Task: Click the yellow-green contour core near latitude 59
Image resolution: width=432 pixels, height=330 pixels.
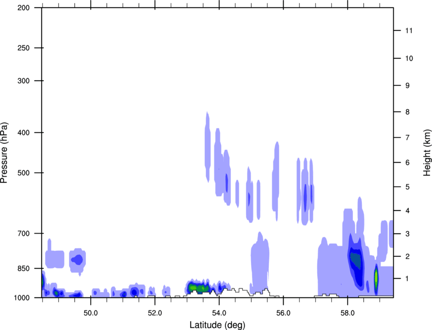Action: pos(376,278)
